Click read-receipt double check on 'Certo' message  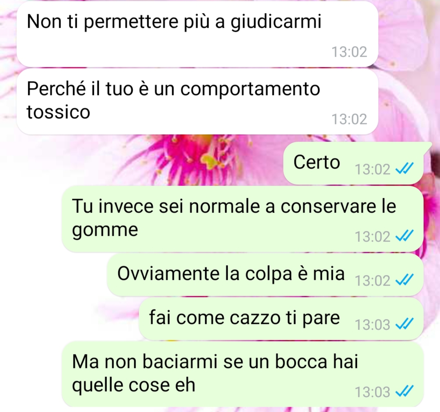pos(404,169)
